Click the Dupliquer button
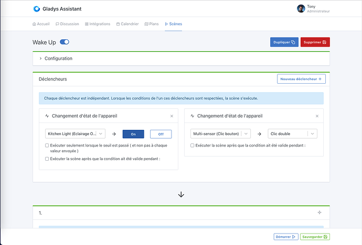362x245 pixels. click(284, 42)
